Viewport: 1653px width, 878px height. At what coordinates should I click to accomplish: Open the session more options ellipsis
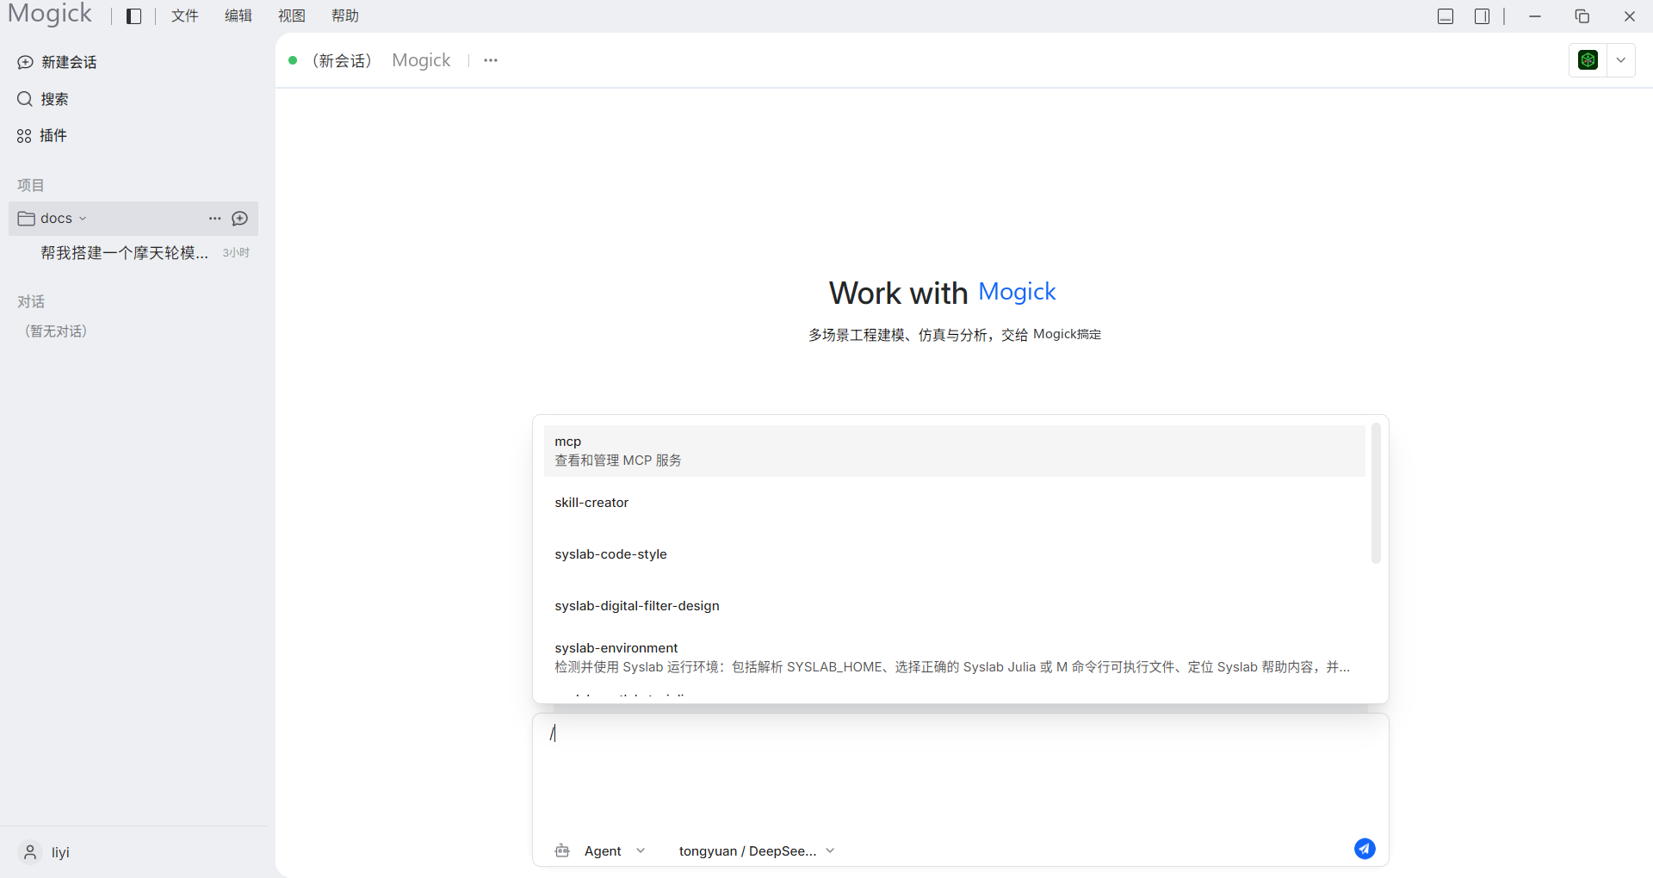491,60
